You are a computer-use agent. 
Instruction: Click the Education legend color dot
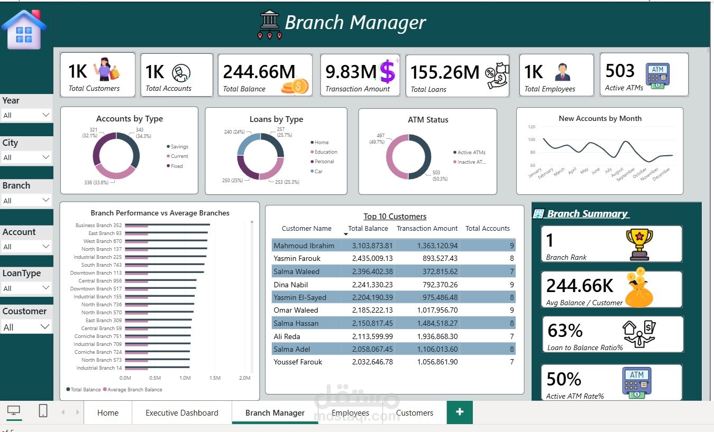[312, 152]
